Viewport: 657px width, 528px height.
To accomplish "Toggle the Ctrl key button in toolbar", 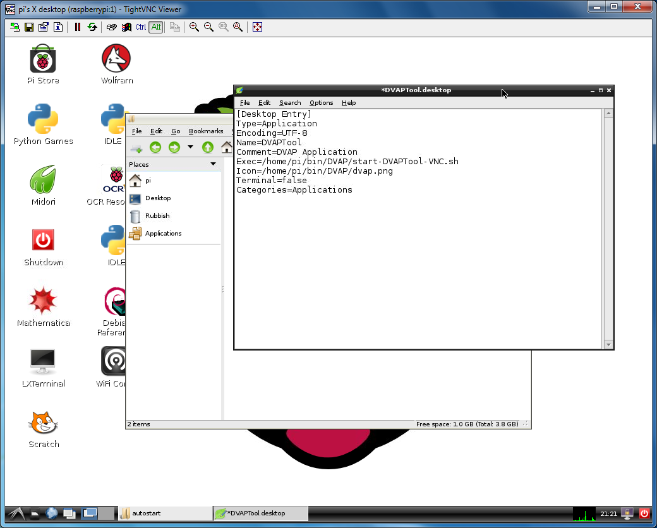I will click(141, 27).
